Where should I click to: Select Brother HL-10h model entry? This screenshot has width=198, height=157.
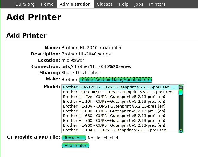coord(120,102)
